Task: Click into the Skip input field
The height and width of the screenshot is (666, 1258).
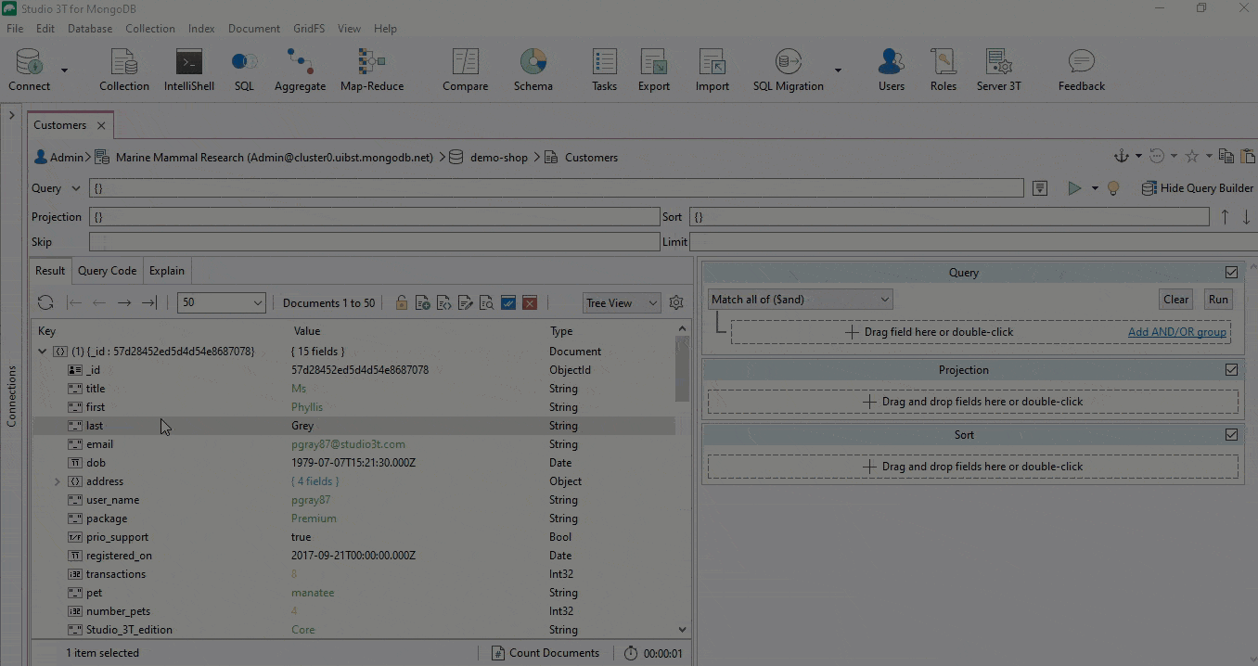Action: [374, 242]
